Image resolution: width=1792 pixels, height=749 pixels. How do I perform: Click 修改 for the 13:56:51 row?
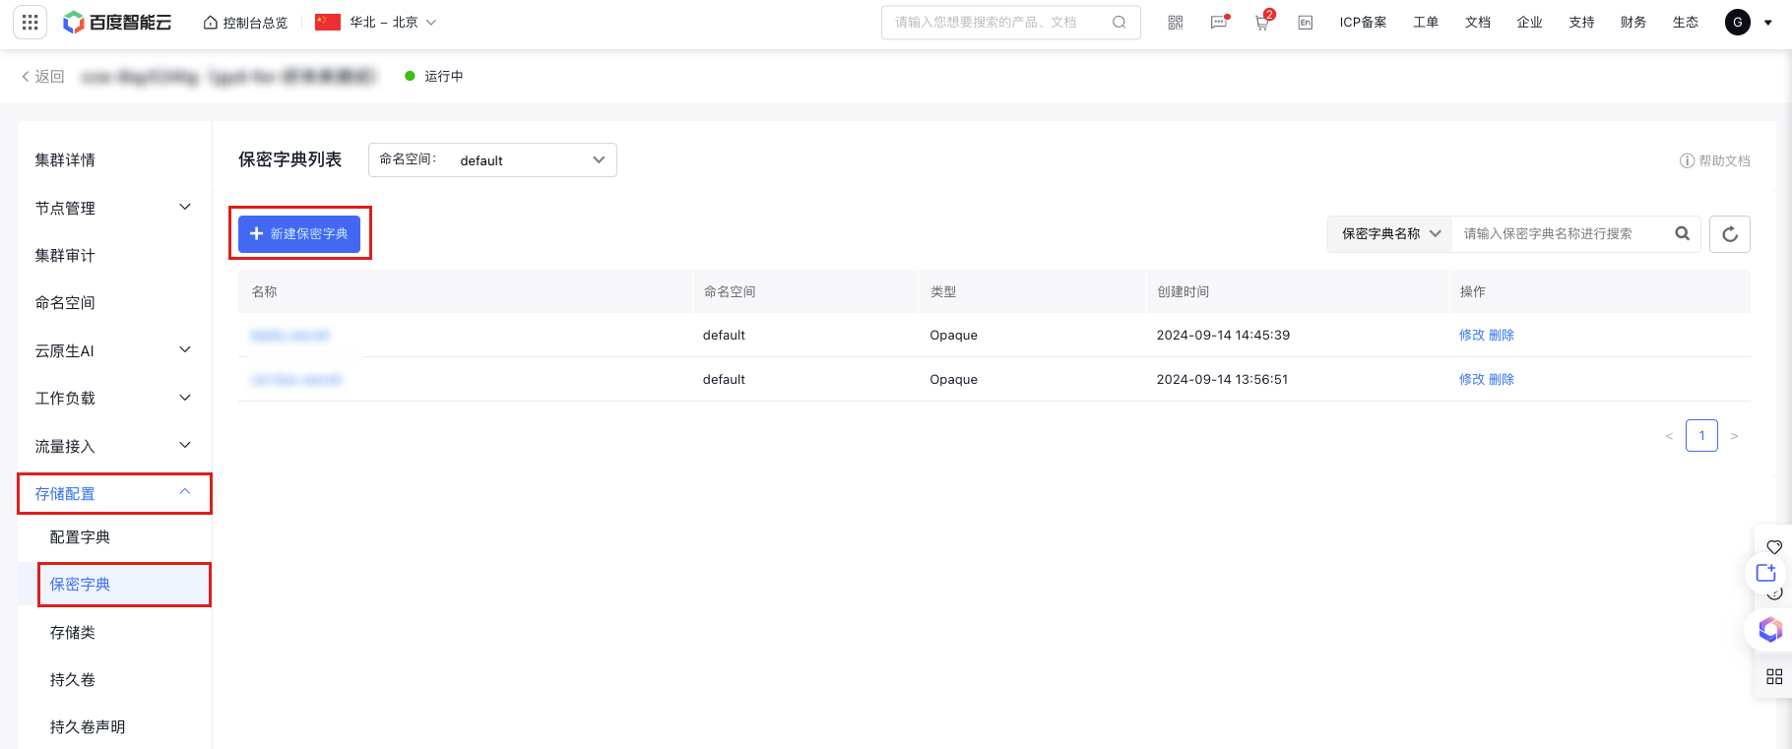(x=1471, y=380)
